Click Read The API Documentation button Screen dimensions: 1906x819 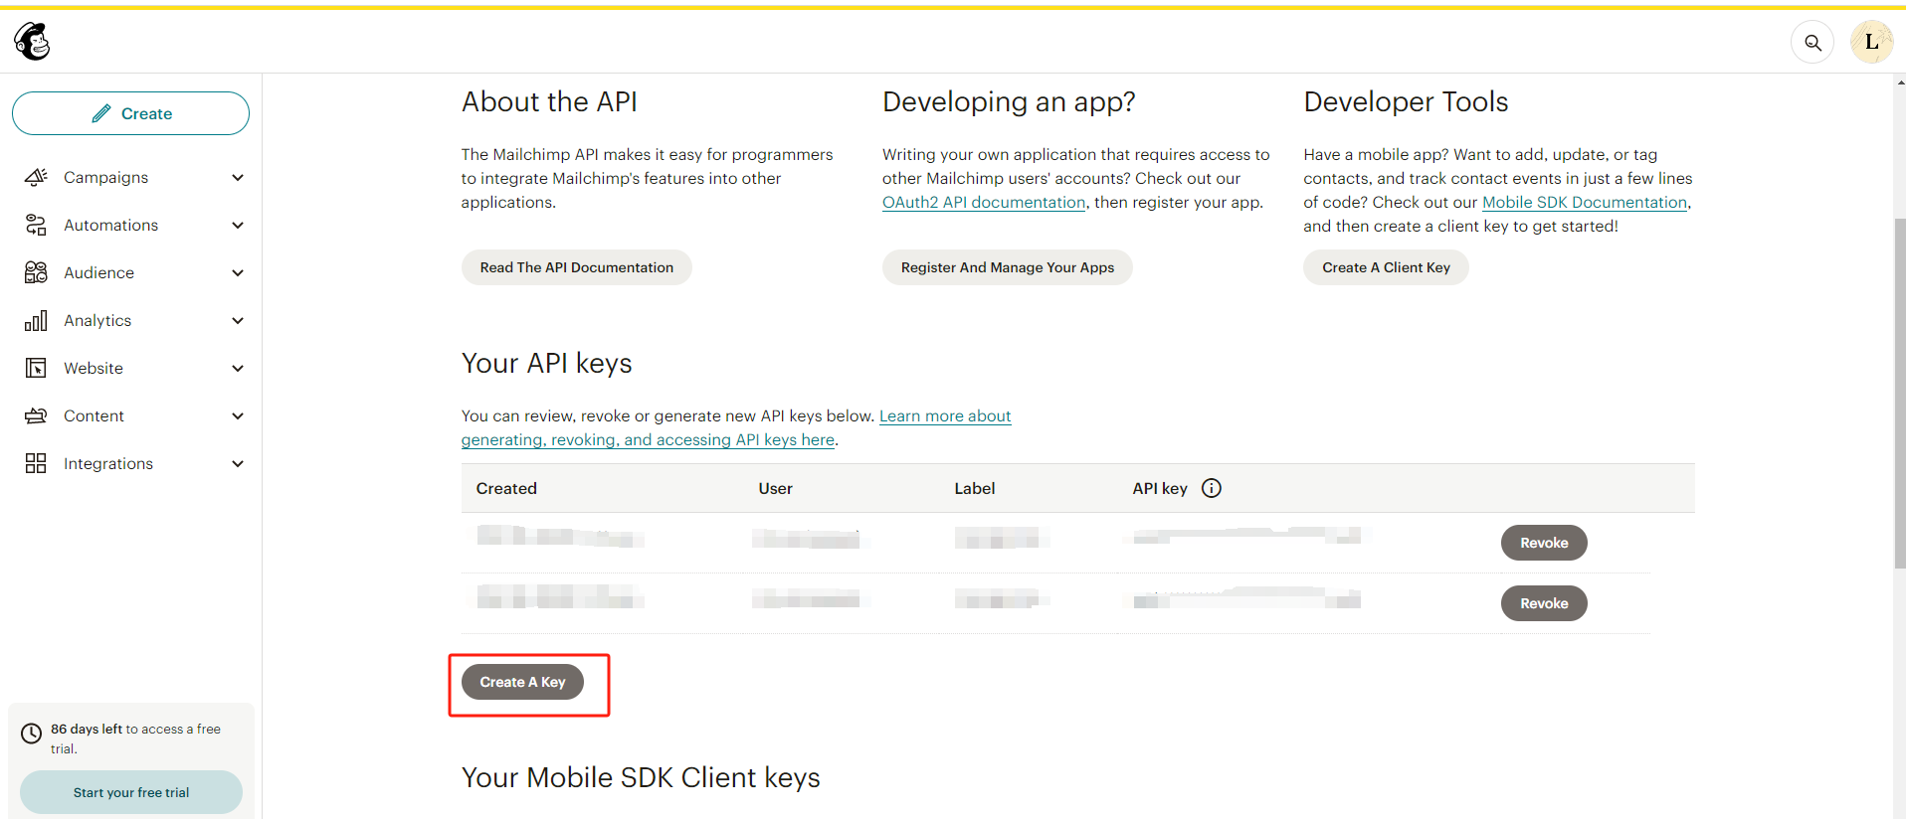[x=576, y=267]
